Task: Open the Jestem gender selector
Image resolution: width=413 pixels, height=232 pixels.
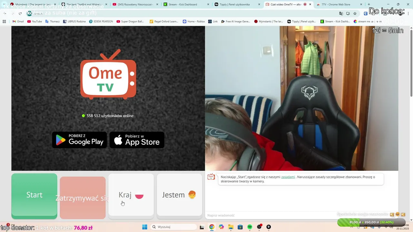Action: 179,195
